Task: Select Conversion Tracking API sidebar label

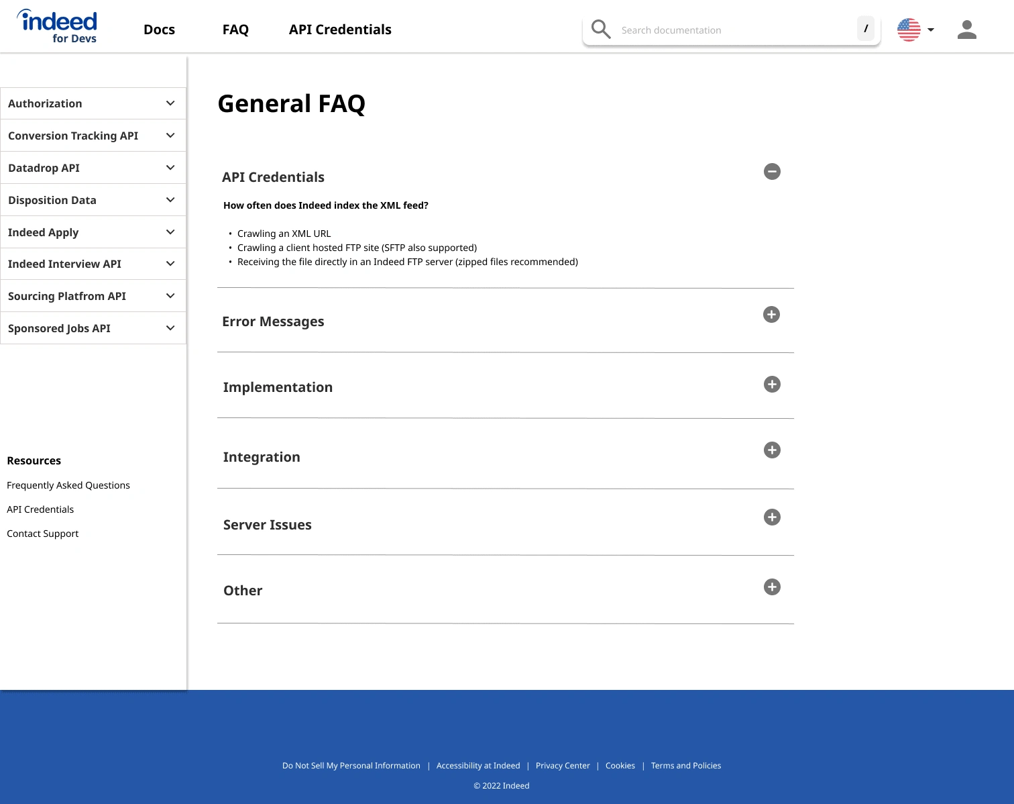Action: (x=73, y=136)
